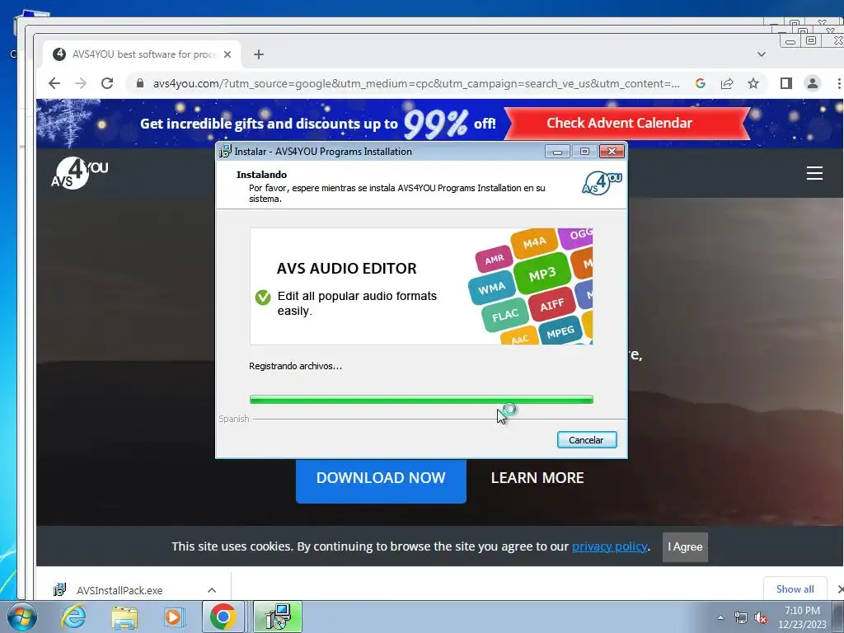This screenshot has height=633, width=844.
Task: Click the installer title bar icon
Action: click(x=225, y=152)
